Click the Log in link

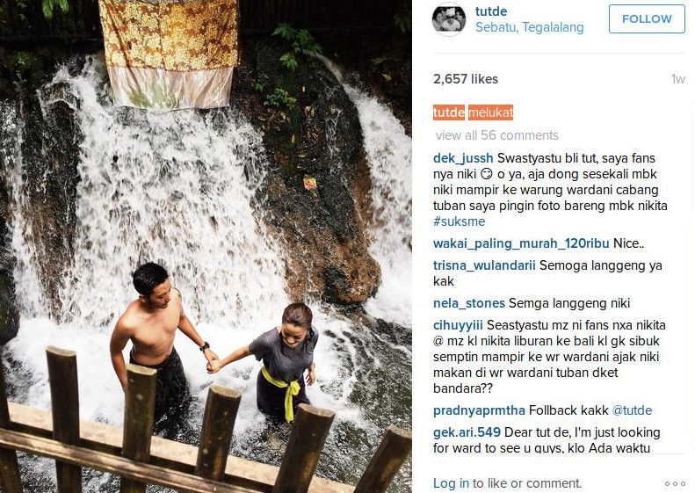pyautogui.click(x=451, y=483)
